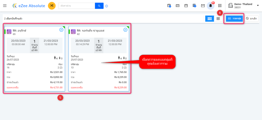Click the paid amount Rs 0.00
The image size is (262, 120).
point(123,82)
